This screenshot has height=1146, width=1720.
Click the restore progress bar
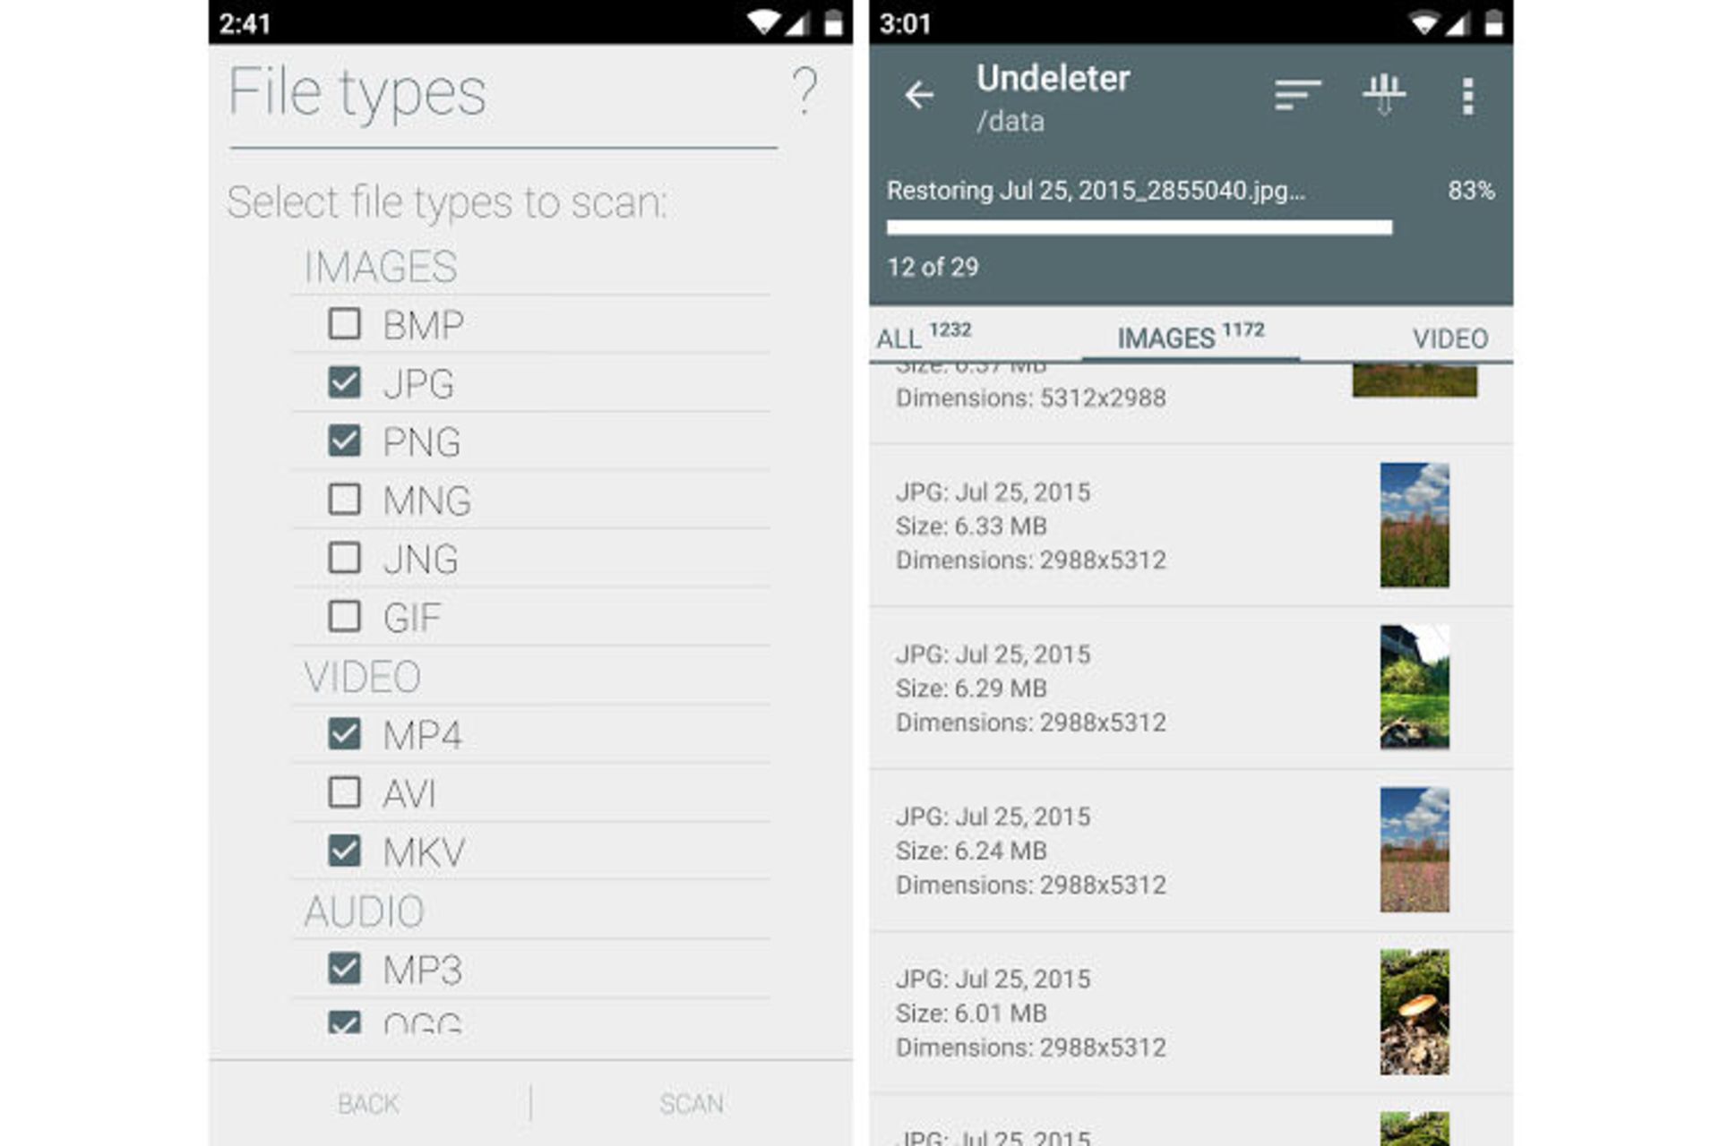(x=1139, y=227)
